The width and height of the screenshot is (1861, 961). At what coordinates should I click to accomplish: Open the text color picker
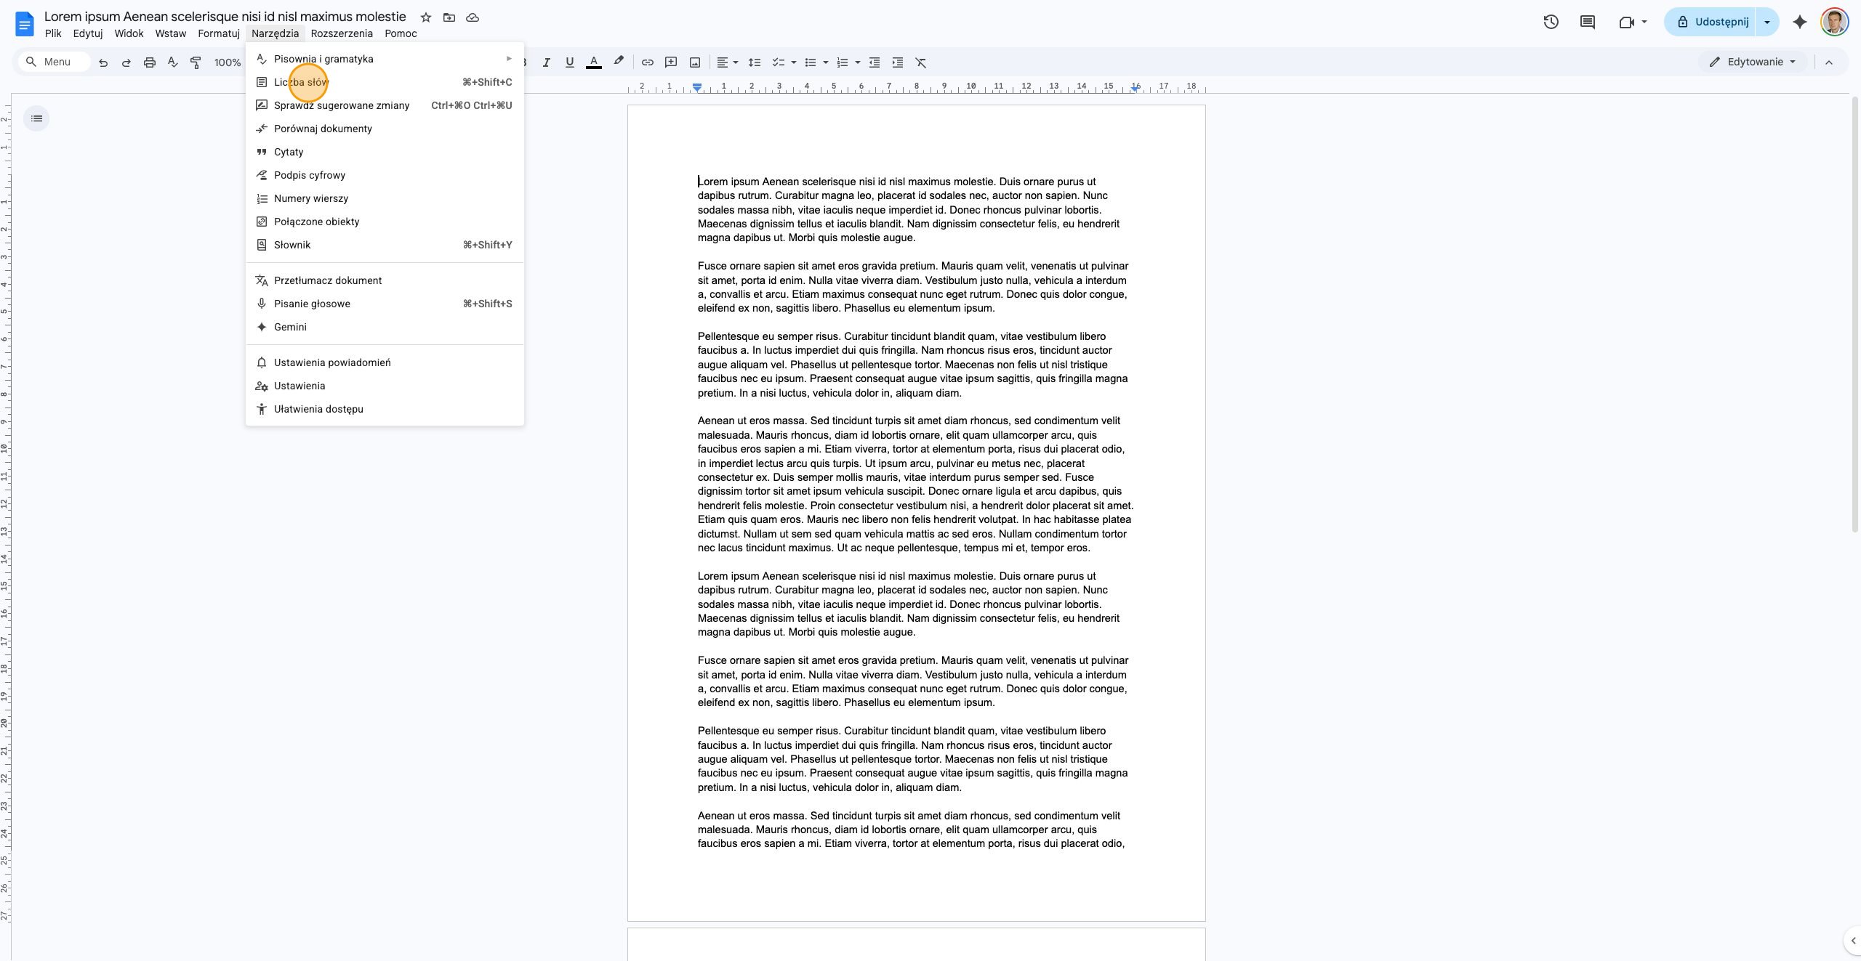tap(594, 62)
